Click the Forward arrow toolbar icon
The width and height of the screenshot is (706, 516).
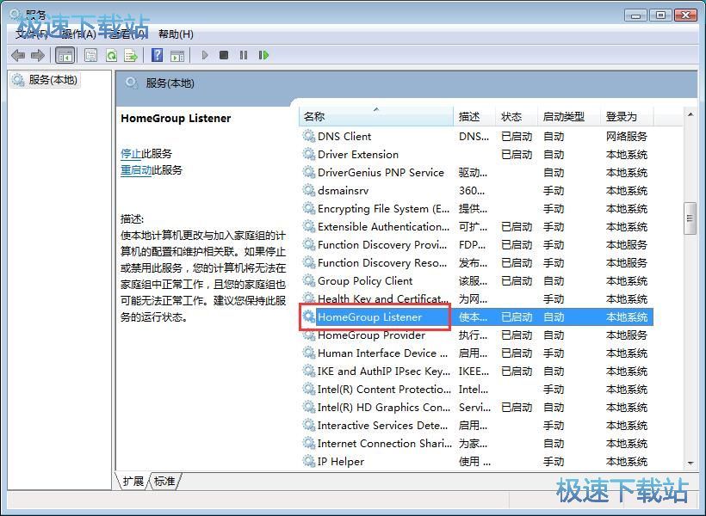[38, 55]
